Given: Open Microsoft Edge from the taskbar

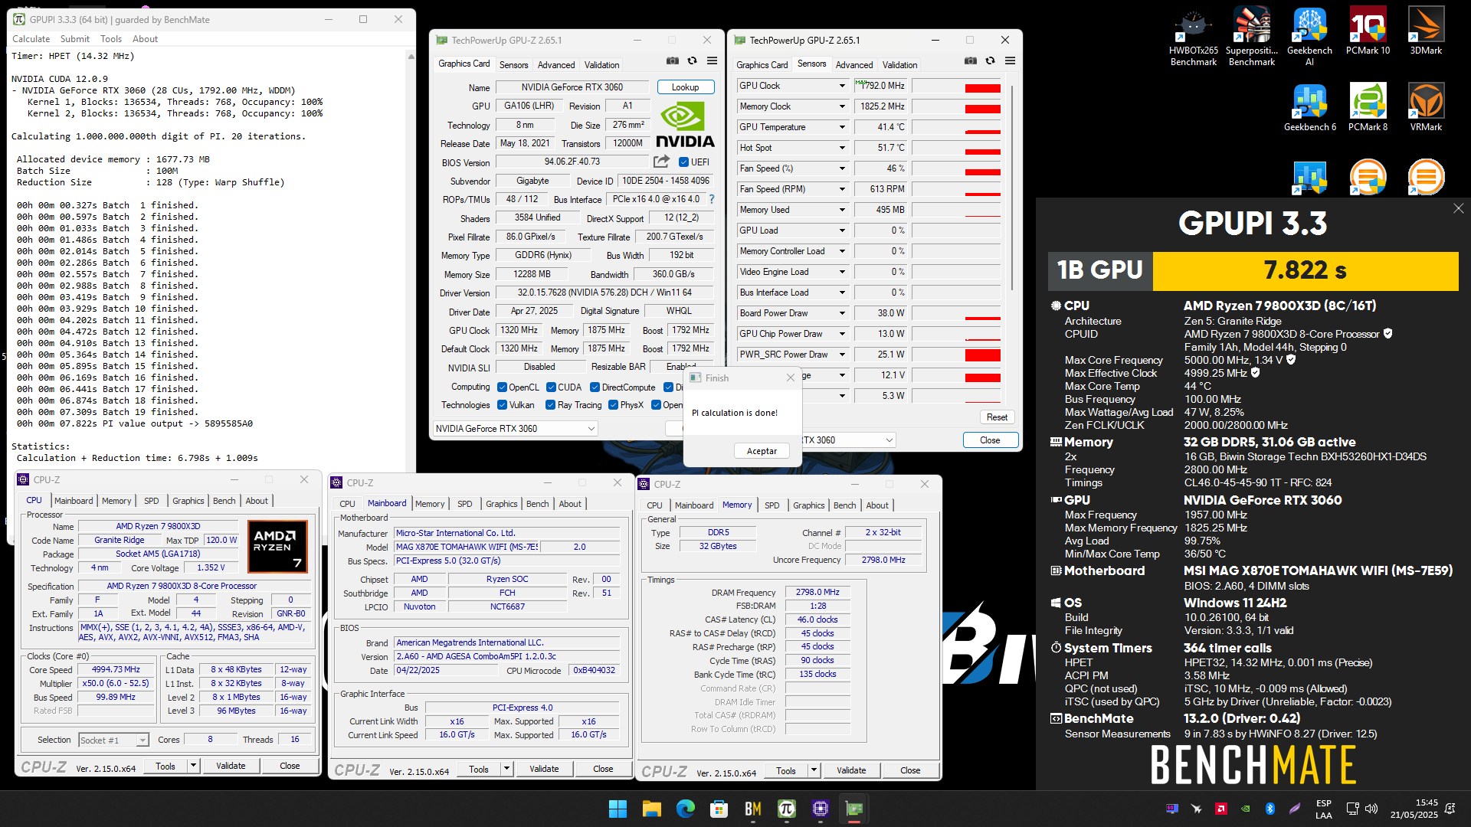Looking at the screenshot, I should point(685,809).
